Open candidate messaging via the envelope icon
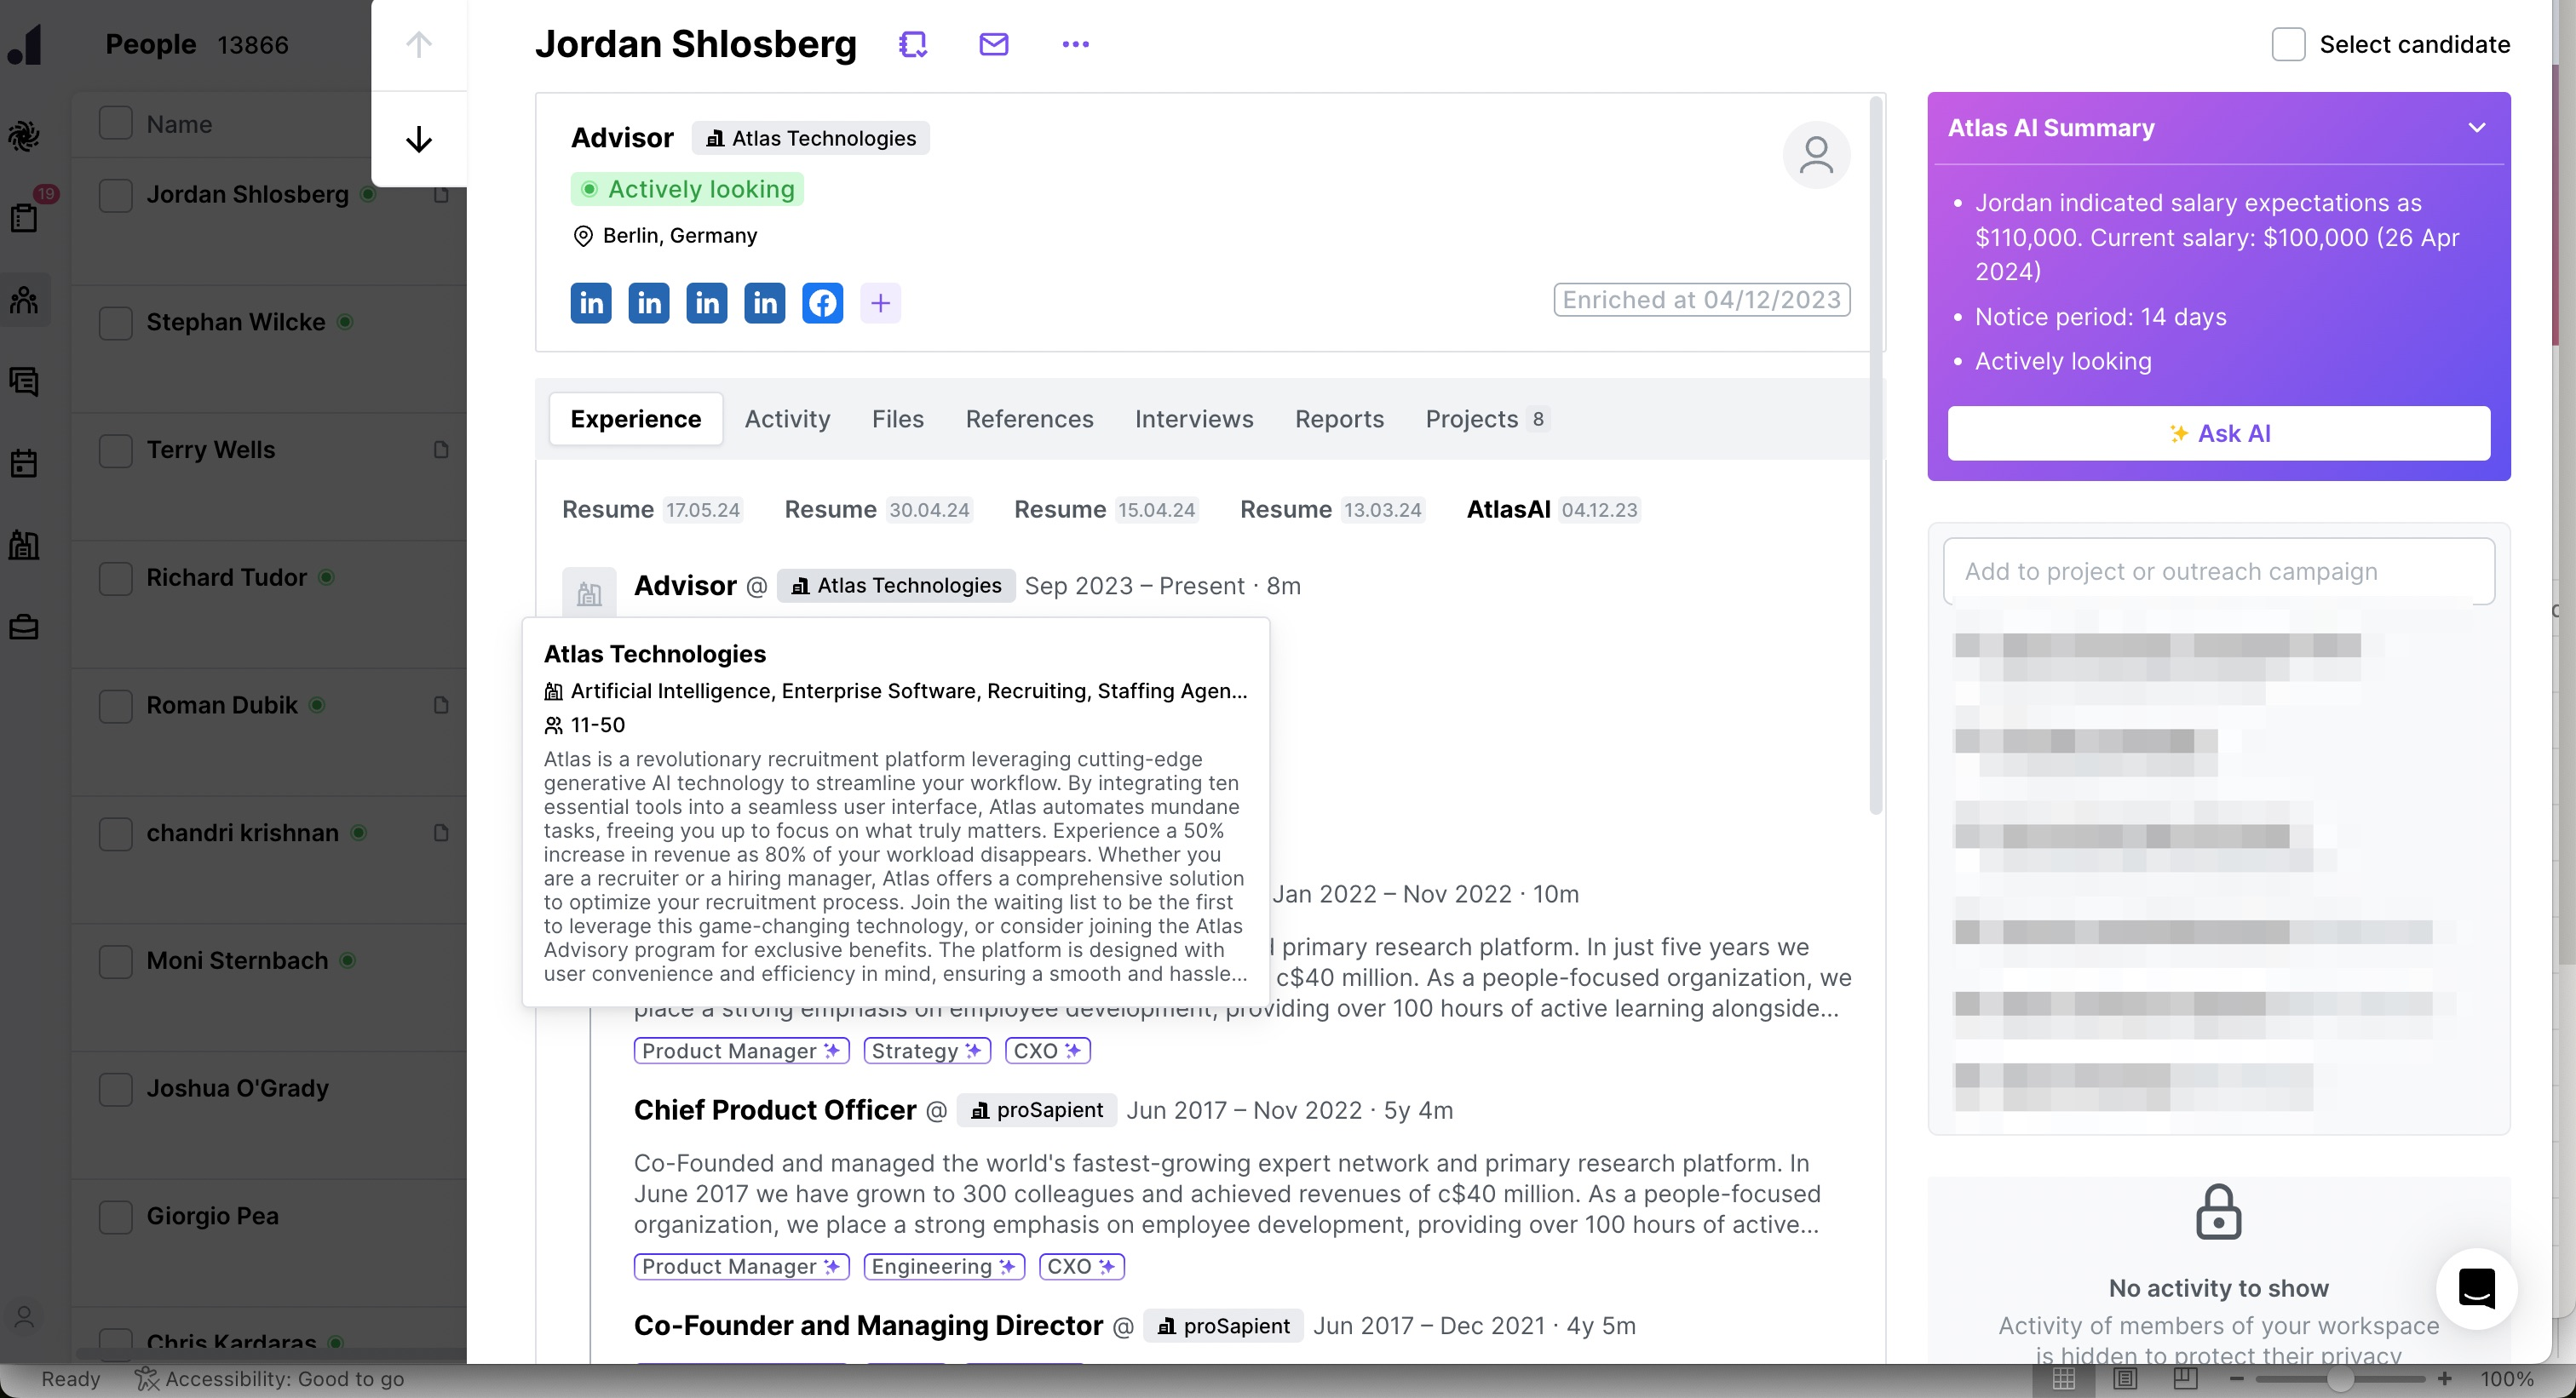 (x=993, y=44)
